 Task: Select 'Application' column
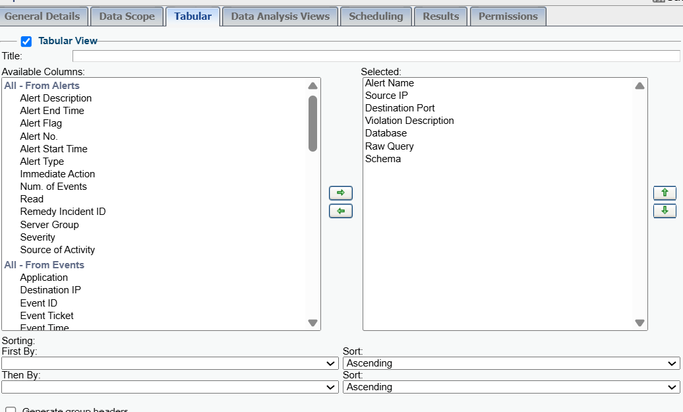tap(44, 278)
